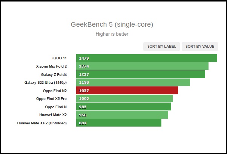Click the Galaxy S22 Ultra (1440p) bar
This screenshot has height=154, width=227.
click(x=133, y=83)
